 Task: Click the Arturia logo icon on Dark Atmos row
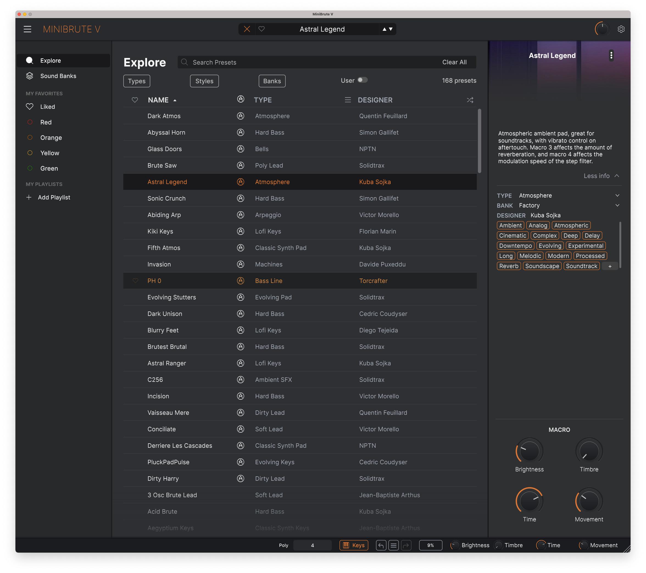tap(241, 116)
